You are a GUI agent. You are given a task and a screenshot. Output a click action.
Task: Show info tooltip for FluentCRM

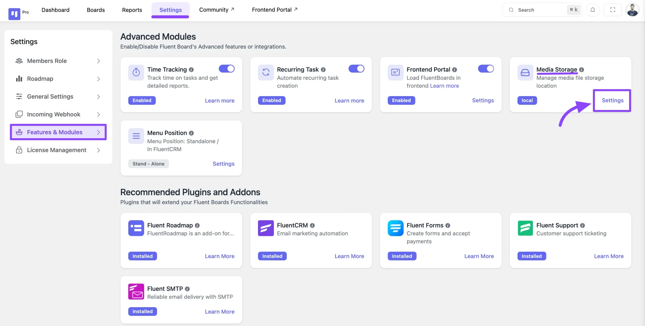coord(312,225)
